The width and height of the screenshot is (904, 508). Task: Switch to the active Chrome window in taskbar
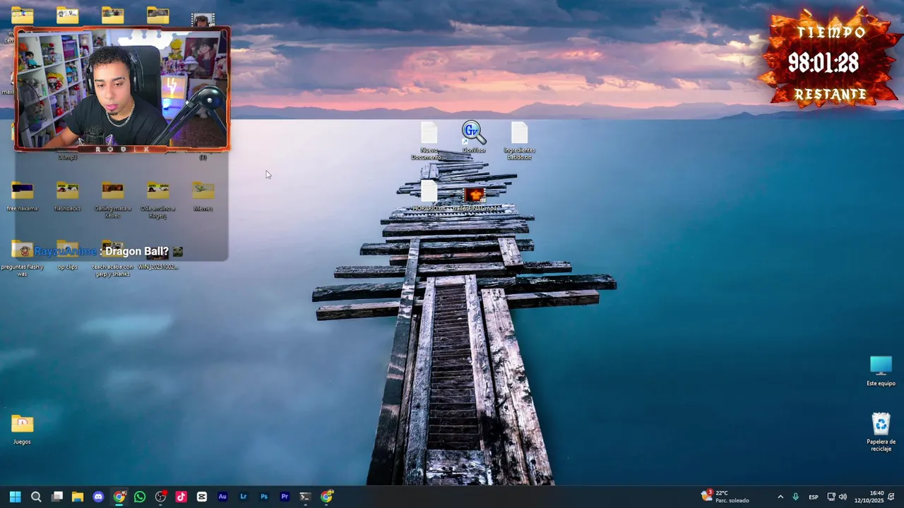(x=119, y=497)
